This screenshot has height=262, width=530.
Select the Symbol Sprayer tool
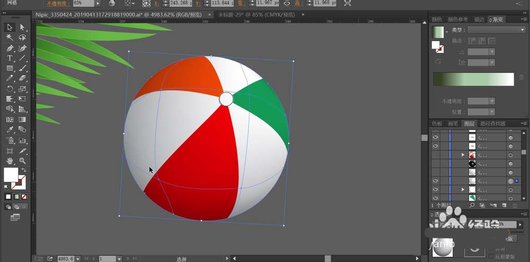tap(10, 140)
